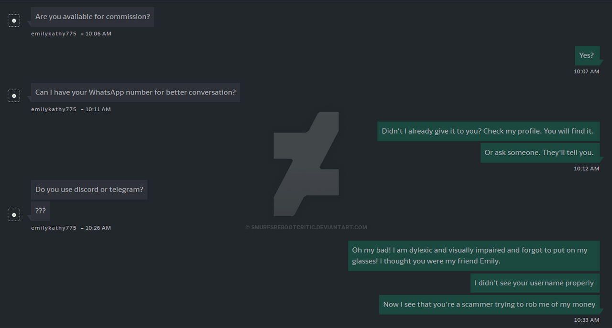Open emilykathy775 username under 10:06 AM message
The height and width of the screenshot is (328, 612).
(x=54, y=34)
